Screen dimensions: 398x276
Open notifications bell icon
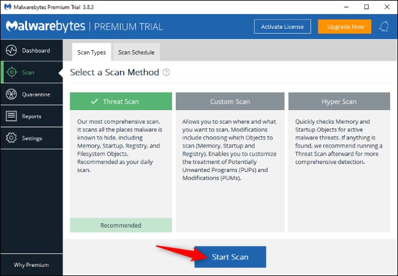point(384,26)
